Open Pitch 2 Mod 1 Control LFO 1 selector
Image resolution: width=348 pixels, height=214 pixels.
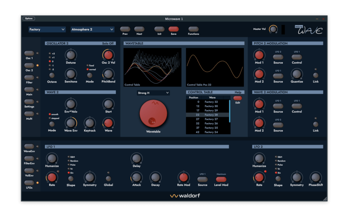tap(297, 57)
